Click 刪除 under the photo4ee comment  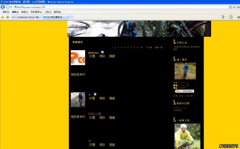(102, 56)
